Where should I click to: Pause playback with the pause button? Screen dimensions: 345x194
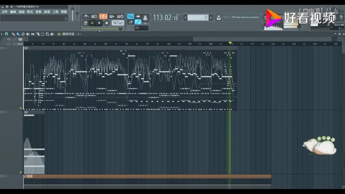92,23
